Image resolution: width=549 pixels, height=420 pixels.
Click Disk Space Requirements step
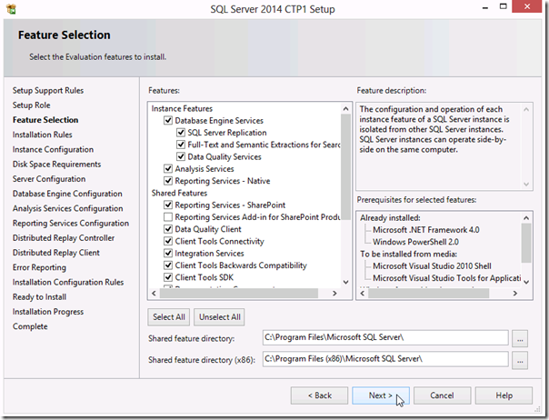coord(56,164)
